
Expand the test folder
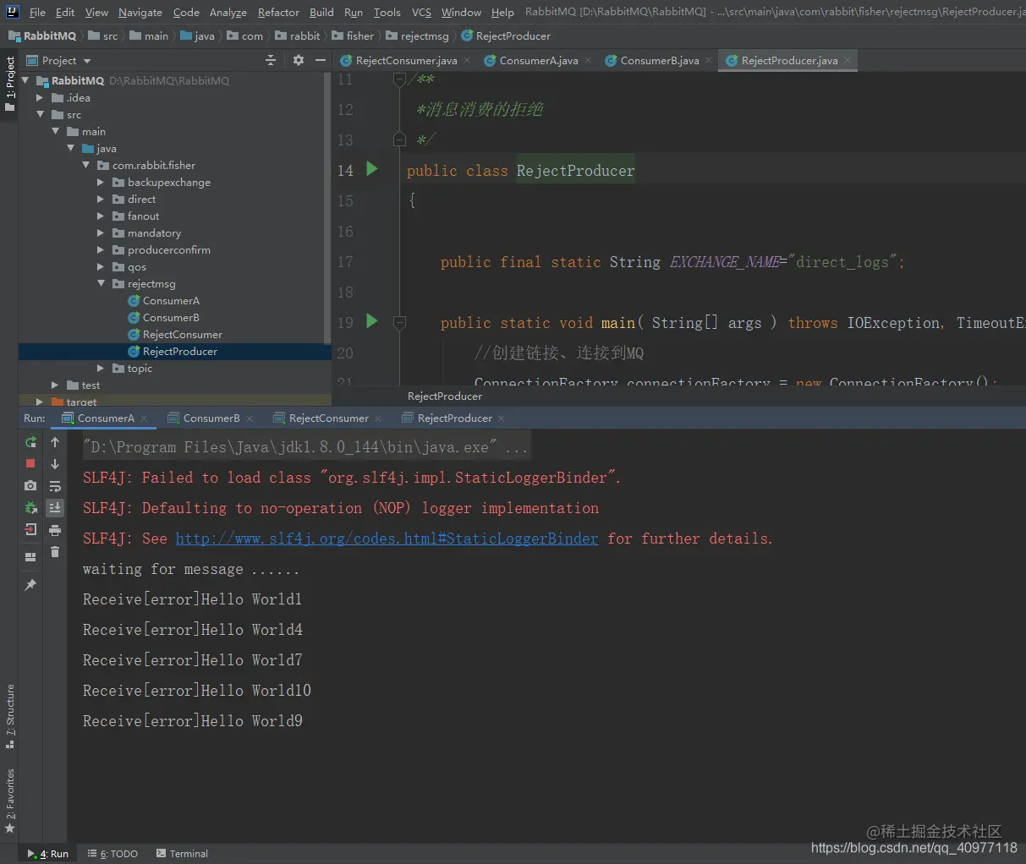click(x=55, y=385)
